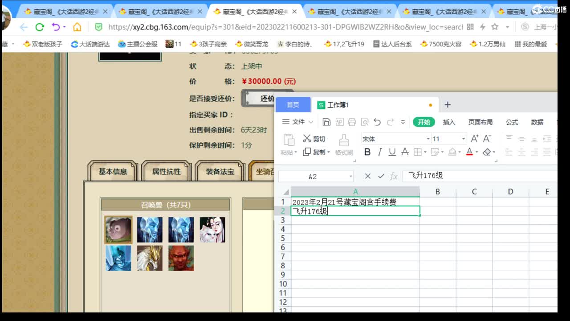Expand the quick access toolbar customize arrow

403,122
